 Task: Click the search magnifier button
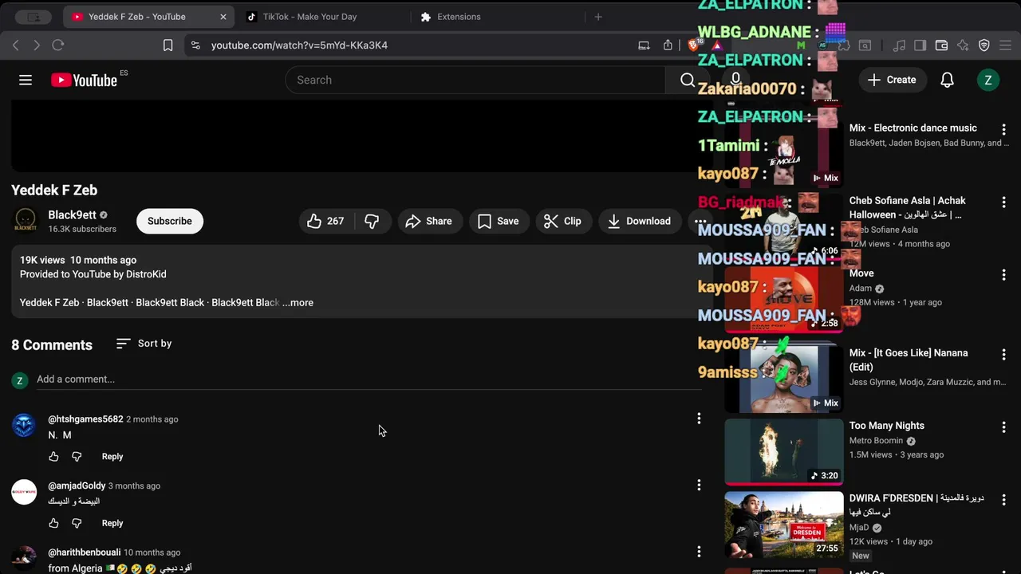[x=688, y=80]
